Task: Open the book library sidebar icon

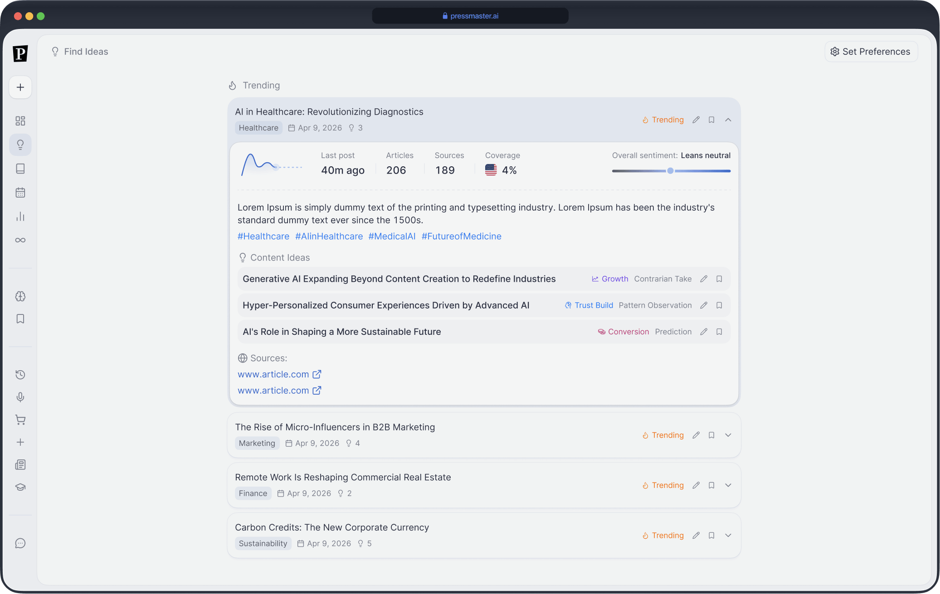Action: coord(20,169)
